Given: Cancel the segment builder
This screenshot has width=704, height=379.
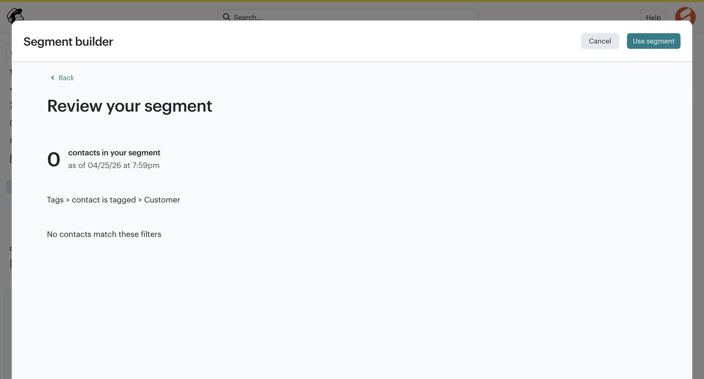Looking at the screenshot, I should [x=600, y=41].
